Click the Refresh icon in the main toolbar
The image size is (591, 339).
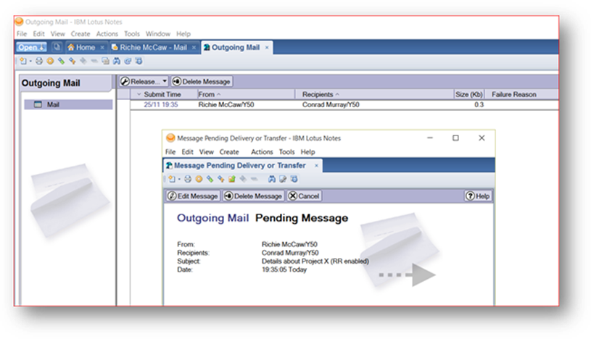click(x=128, y=61)
